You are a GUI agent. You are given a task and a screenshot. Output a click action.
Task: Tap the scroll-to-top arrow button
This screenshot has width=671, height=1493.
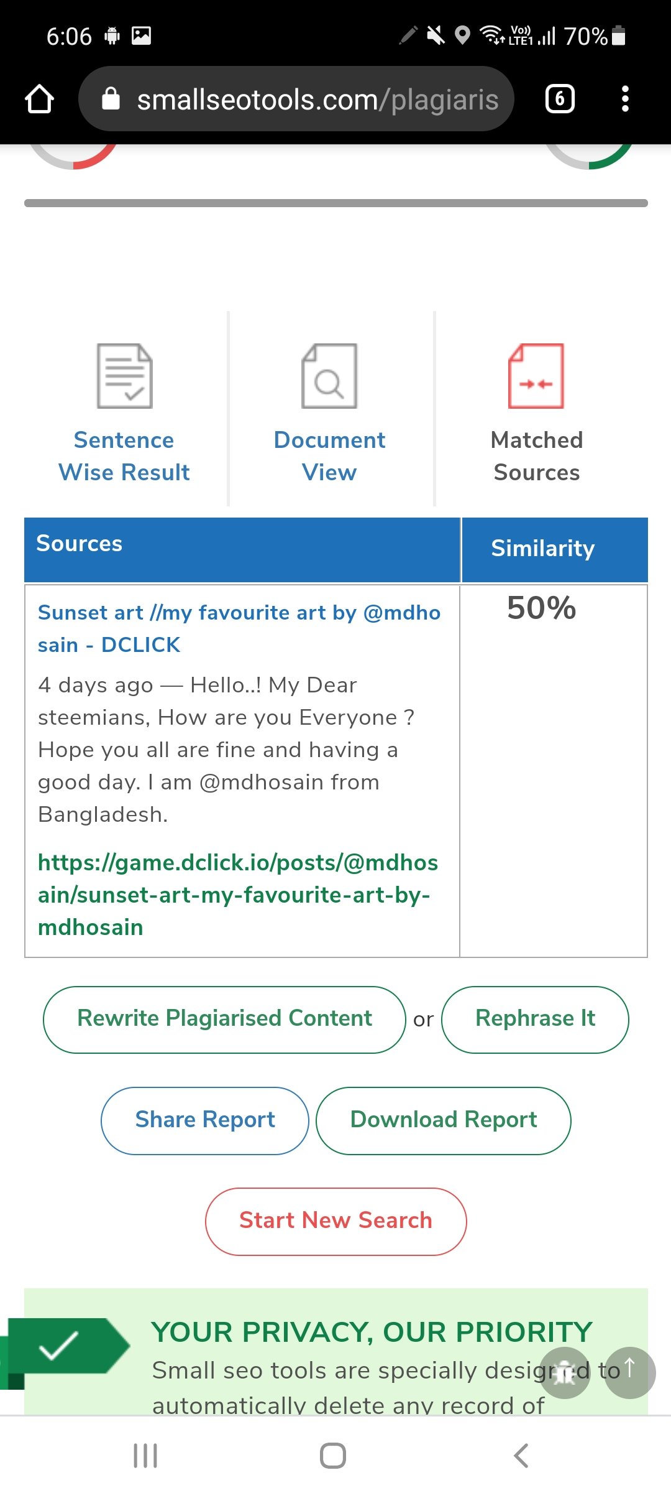[629, 1373]
